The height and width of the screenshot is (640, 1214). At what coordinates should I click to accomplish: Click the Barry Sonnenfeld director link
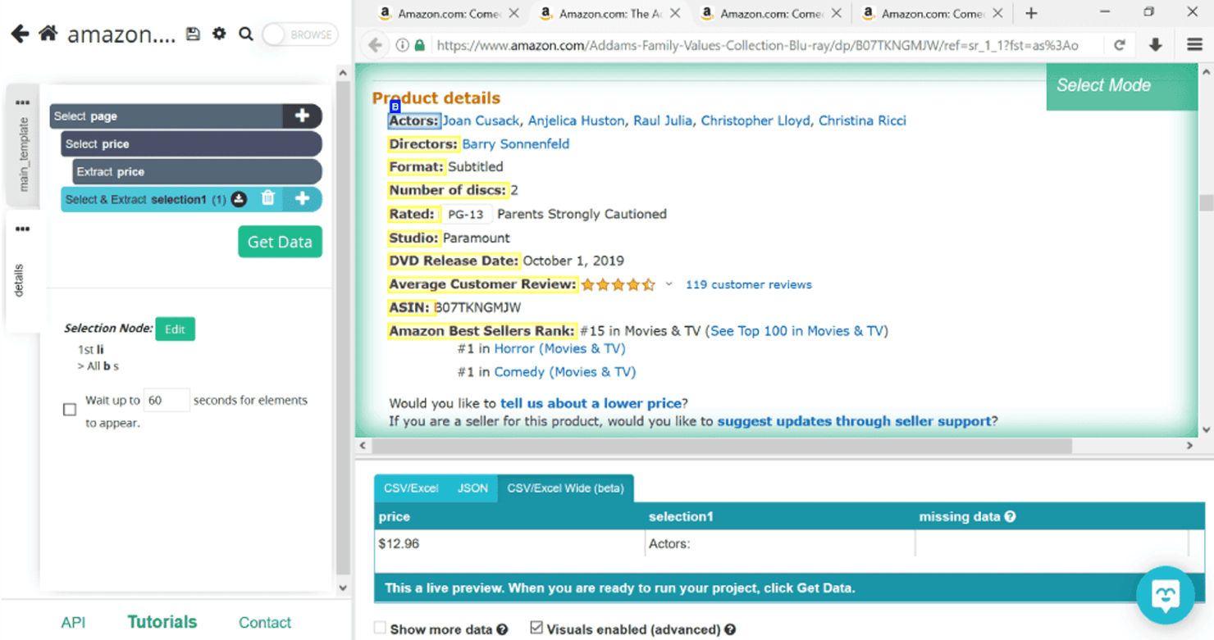point(516,144)
